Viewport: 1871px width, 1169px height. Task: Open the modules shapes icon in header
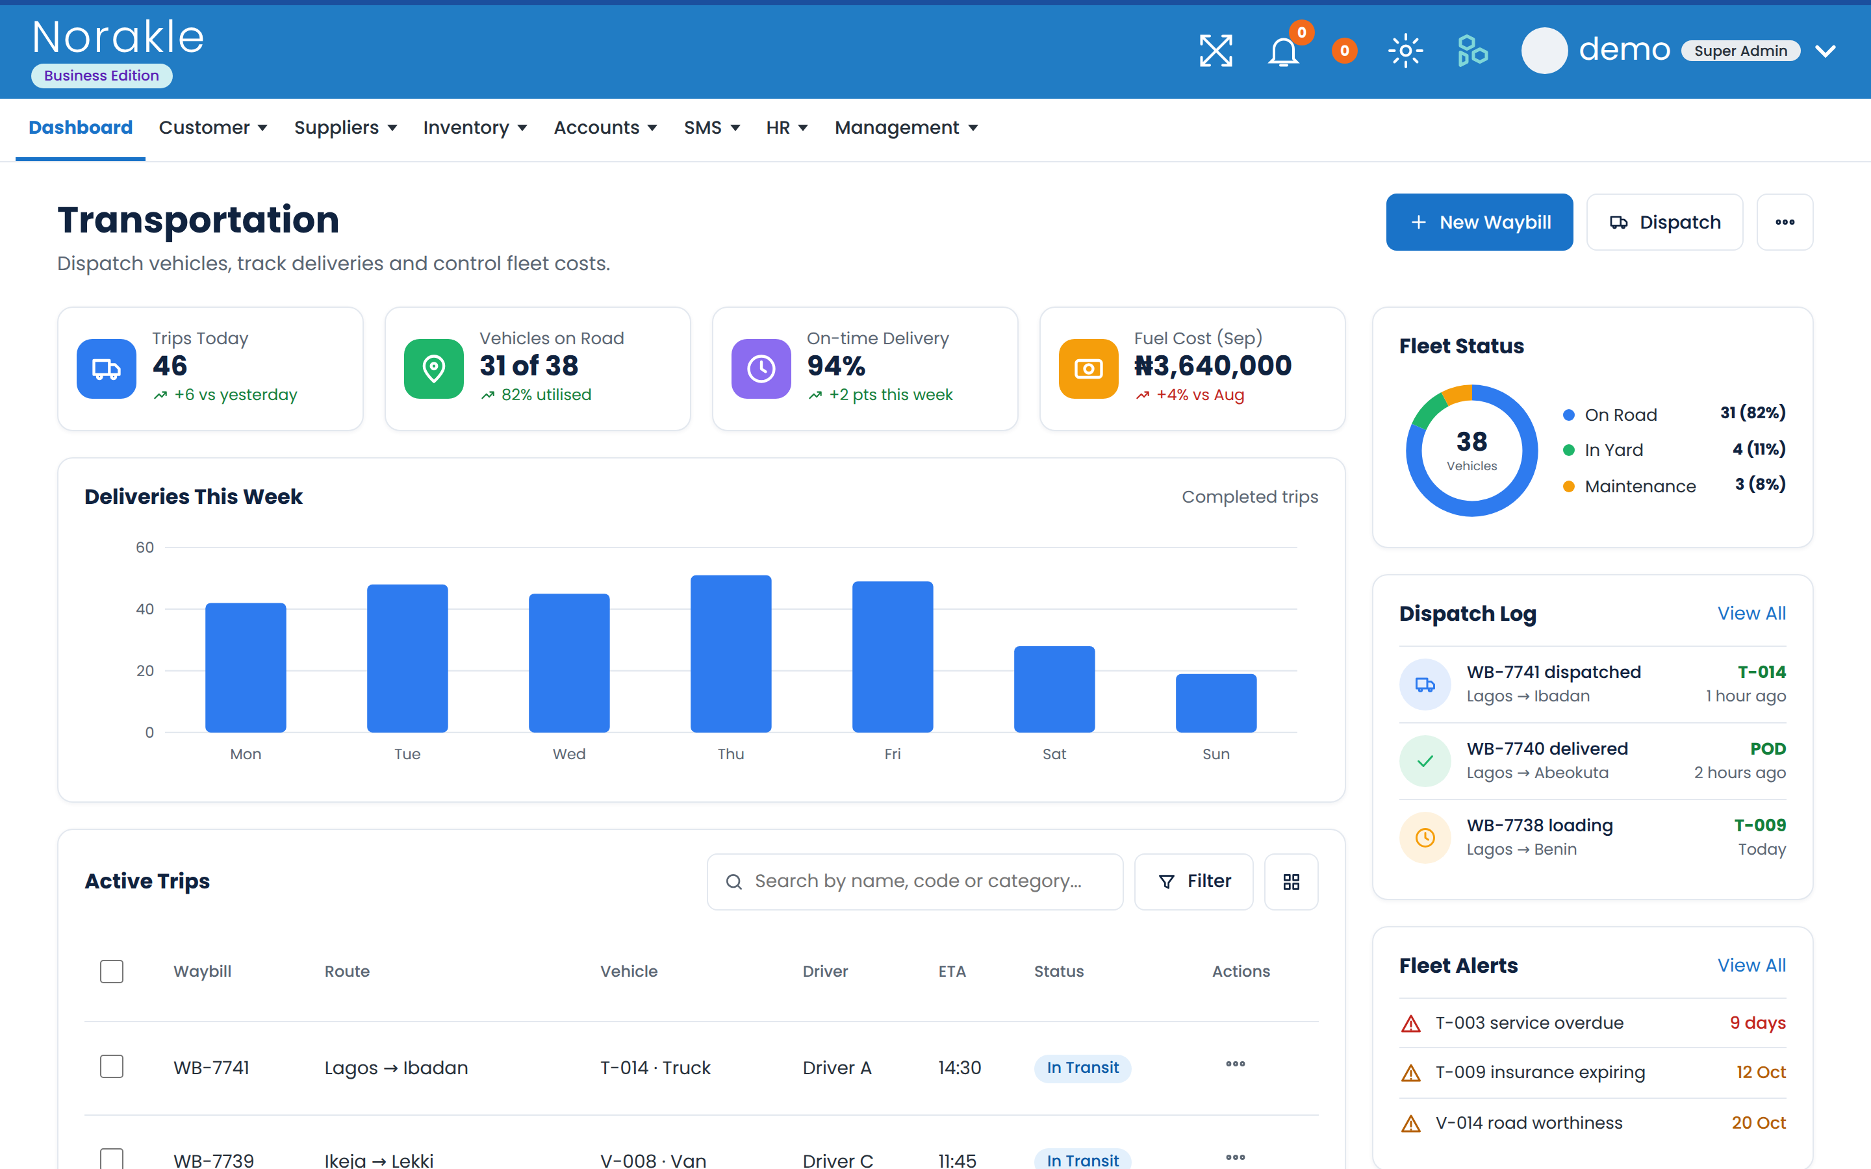[x=1472, y=51]
